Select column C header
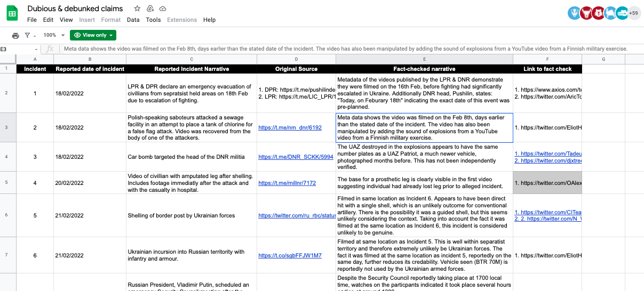Screen dimensions: 644x291 [x=192, y=59]
